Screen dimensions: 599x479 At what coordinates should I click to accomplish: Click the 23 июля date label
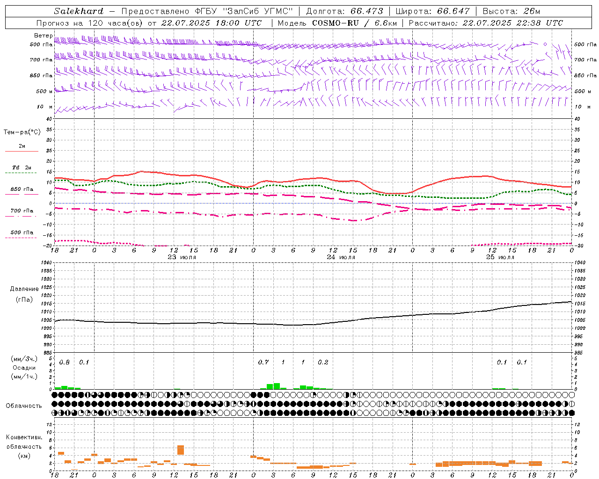point(182,257)
